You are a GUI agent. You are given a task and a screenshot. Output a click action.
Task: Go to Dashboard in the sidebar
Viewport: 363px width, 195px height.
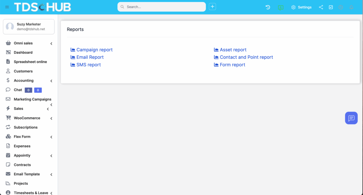(x=23, y=52)
